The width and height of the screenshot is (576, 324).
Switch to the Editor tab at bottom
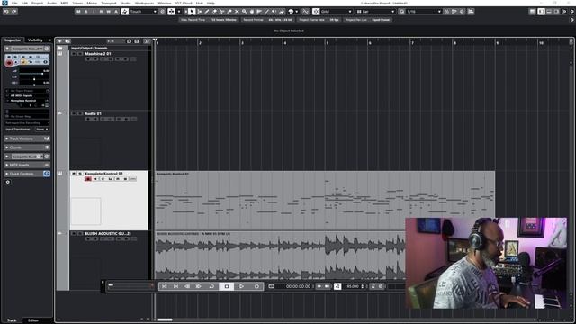tap(33, 320)
